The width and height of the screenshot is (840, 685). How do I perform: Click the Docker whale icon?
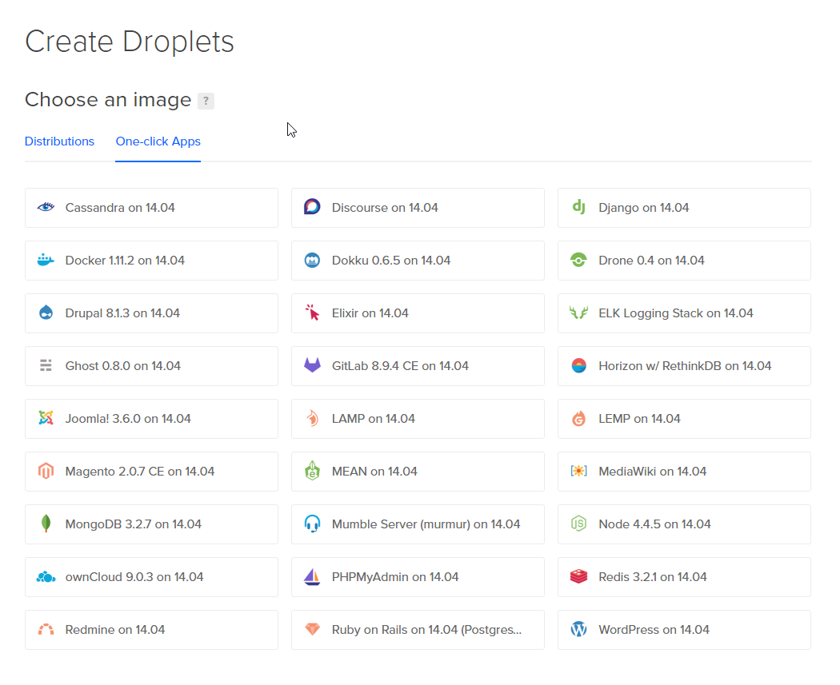tap(46, 260)
